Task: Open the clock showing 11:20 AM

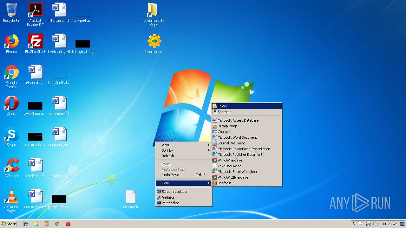Action: click(x=390, y=224)
